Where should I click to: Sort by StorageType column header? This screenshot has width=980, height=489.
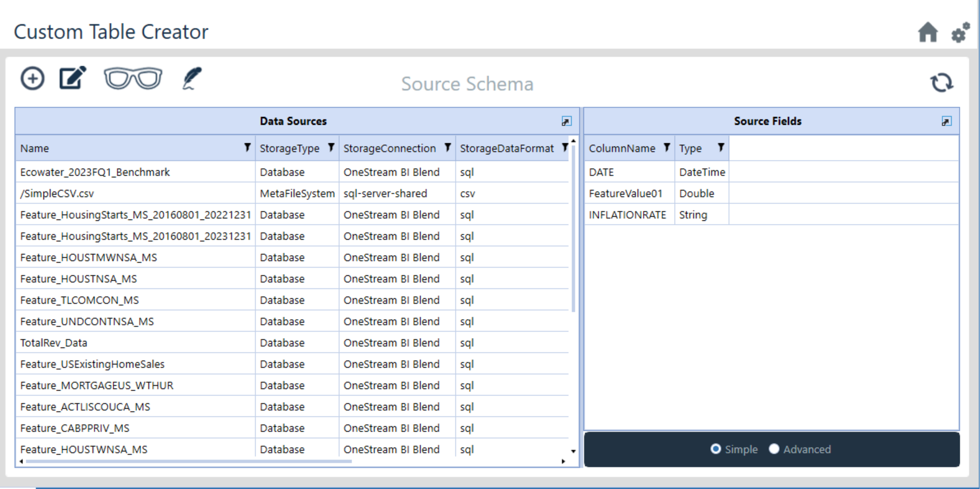(x=289, y=148)
